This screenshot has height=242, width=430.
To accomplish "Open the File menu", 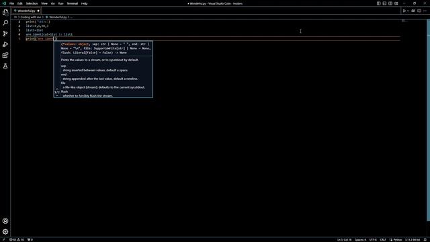I will click(x=12, y=3).
